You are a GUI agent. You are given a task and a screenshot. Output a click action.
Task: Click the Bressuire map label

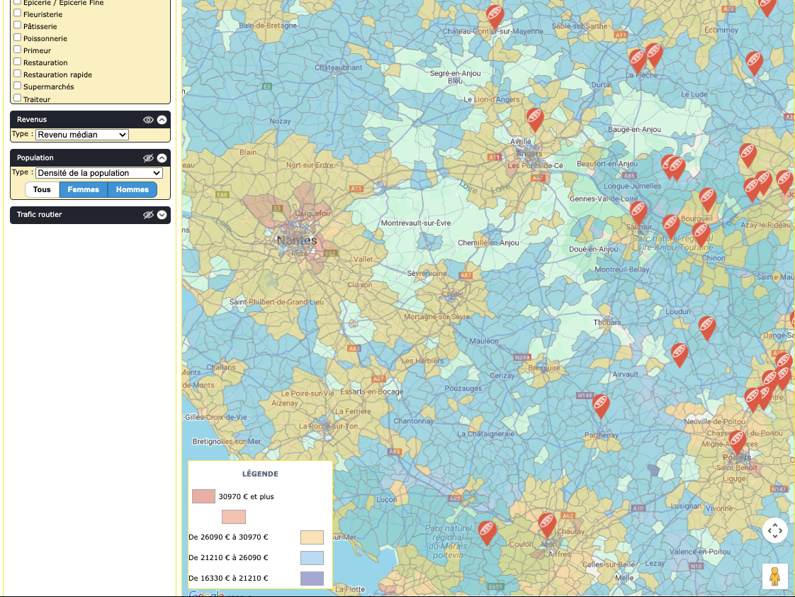coord(544,368)
